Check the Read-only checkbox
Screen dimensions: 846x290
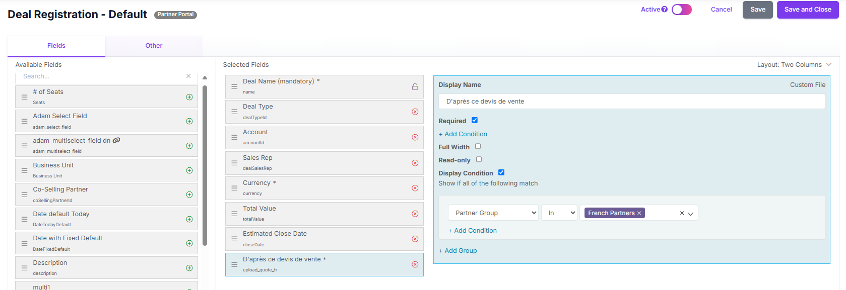point(479,159)
